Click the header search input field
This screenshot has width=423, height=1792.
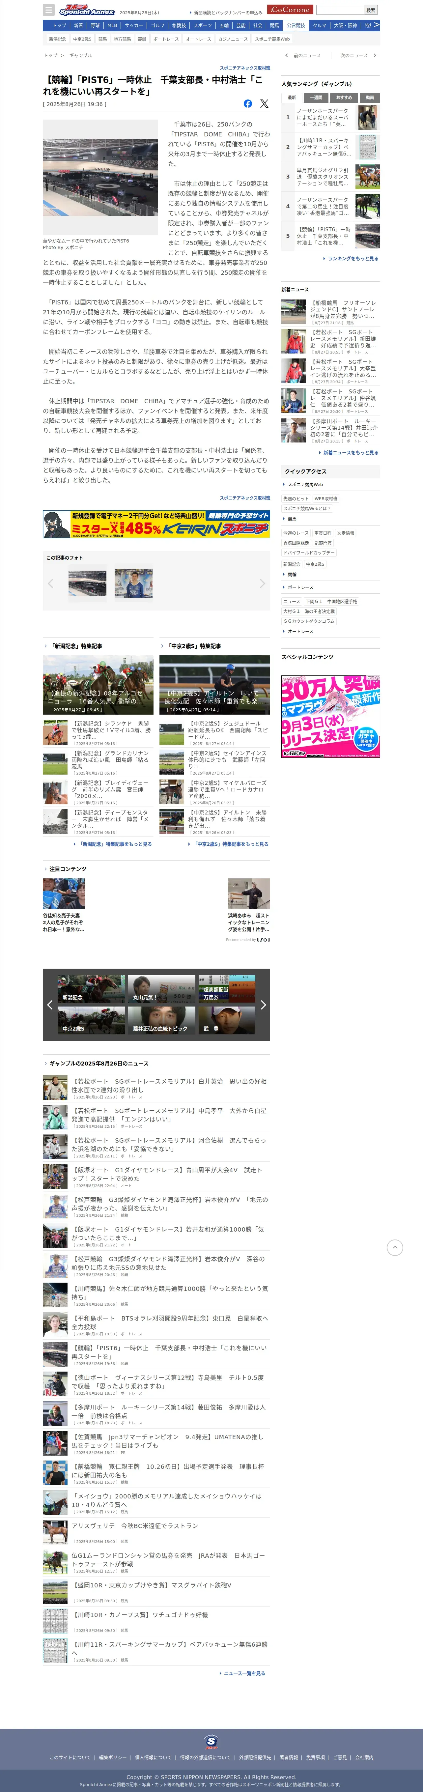pos(340,10)
